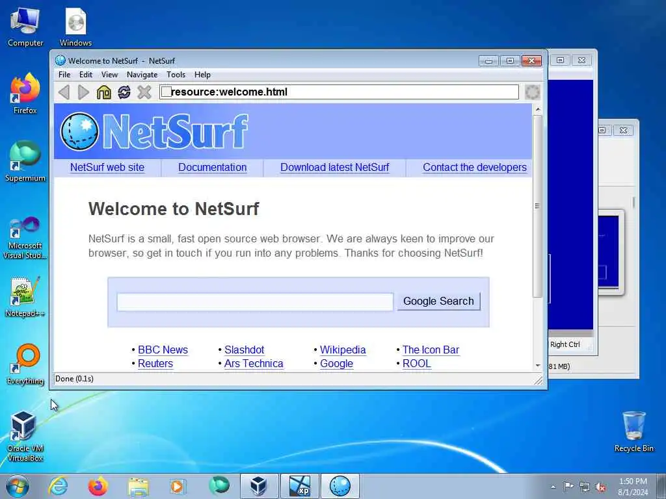
Task: Select the Notepad++ desktop shortcut
Action: pyautogui.click(x=25, y=297)
